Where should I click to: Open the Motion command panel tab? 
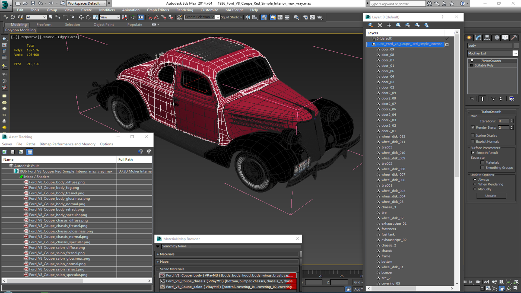click(497, 37)
